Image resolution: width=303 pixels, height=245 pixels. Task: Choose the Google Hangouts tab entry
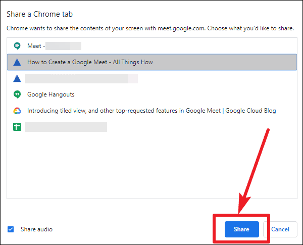pyautogui.click(x=152, y=94)
